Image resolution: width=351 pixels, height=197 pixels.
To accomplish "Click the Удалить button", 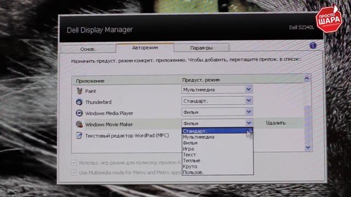I will coord(275,123).
